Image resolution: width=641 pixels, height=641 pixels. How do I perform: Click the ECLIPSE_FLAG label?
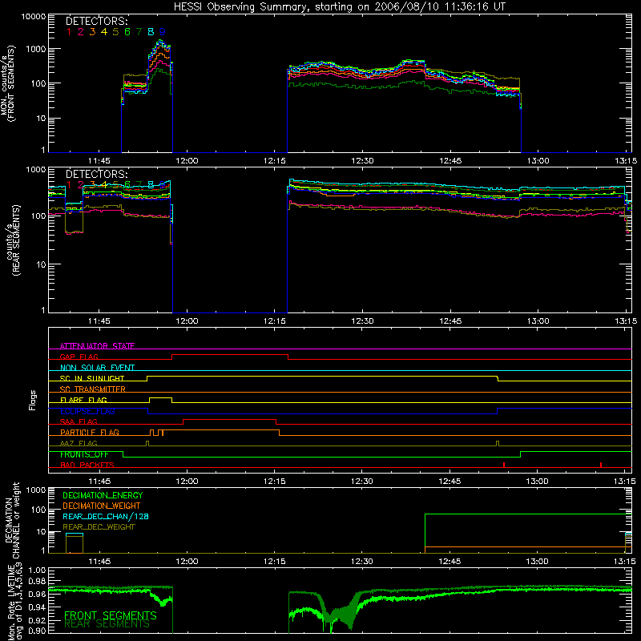pos(87,411)
